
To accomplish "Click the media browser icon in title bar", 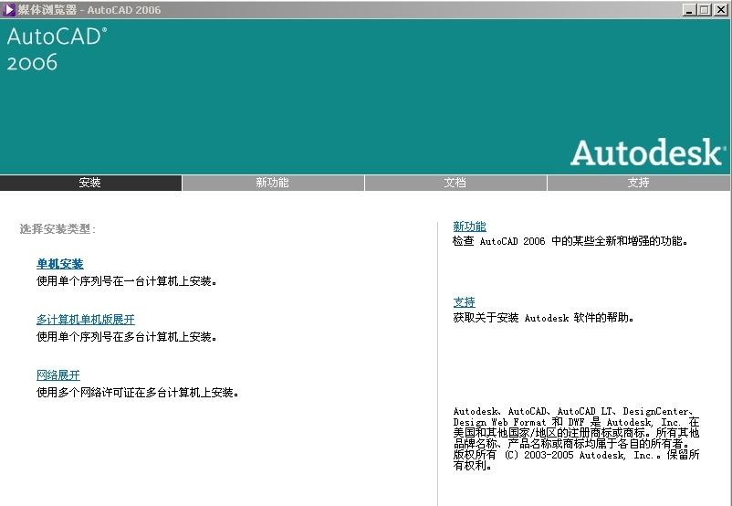I will [x=8, y=9].
